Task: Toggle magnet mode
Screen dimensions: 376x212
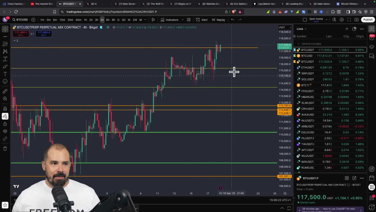Action: click(5, 109)
